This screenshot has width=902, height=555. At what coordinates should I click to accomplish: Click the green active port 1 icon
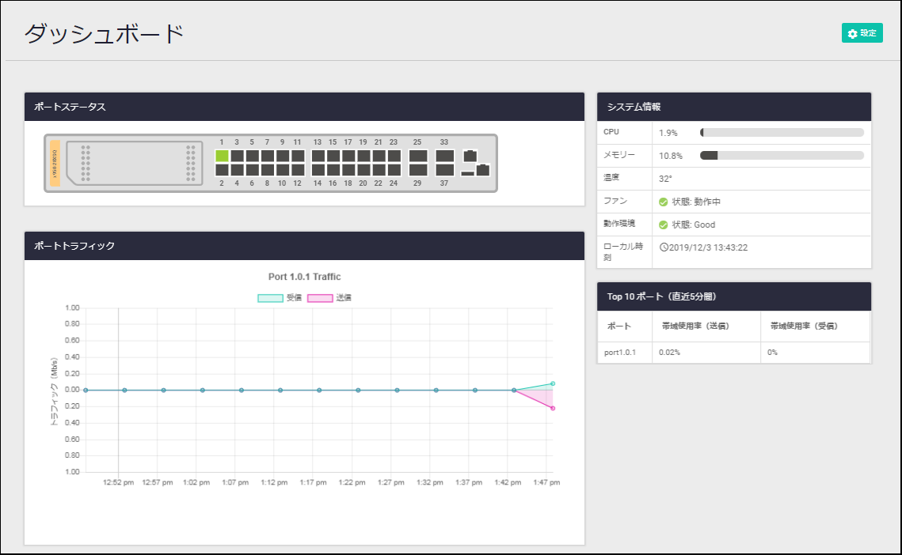click(x=222, y=156)
